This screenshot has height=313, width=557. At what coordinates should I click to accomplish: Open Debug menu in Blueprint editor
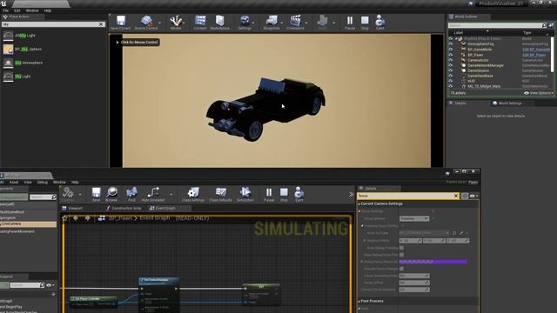point(43,182)
